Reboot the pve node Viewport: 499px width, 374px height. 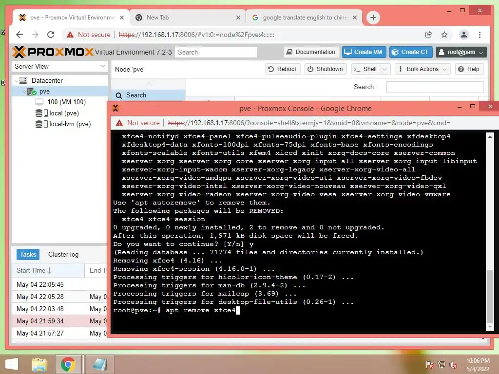[282, 69]
